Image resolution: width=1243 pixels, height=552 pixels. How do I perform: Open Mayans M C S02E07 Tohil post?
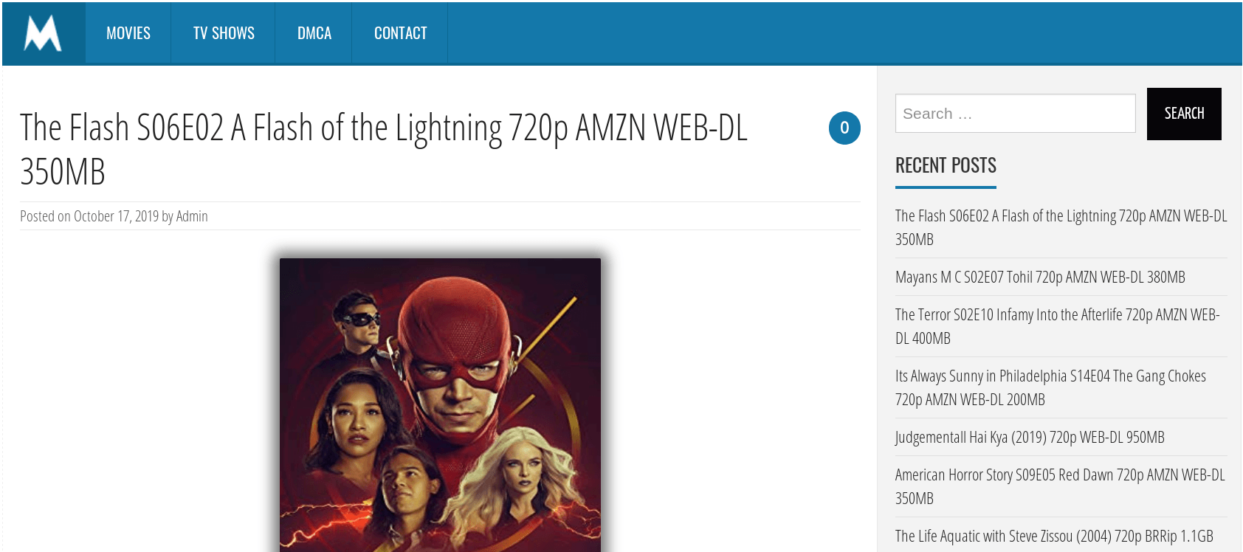tap(1040, 277)
